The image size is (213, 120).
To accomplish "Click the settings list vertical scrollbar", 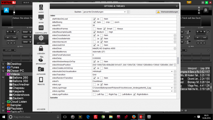I will pyautogui.click(x=178, y=61).
